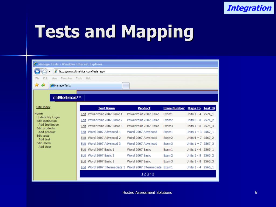Edit the Word 2007 Advanced 1 row
Screen dimensions: 276x207
click(x=83, y=132)
